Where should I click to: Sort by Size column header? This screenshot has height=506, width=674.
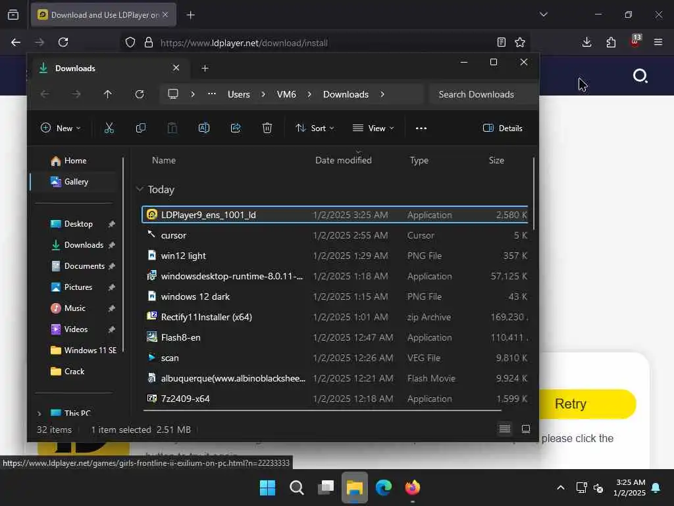coord(496,160)
